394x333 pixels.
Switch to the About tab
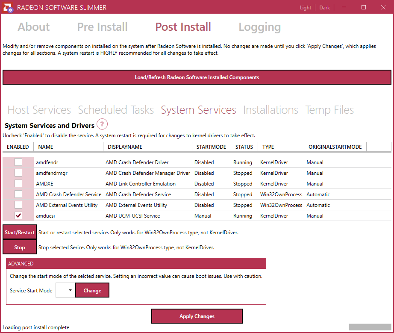[x=34, y=27]
